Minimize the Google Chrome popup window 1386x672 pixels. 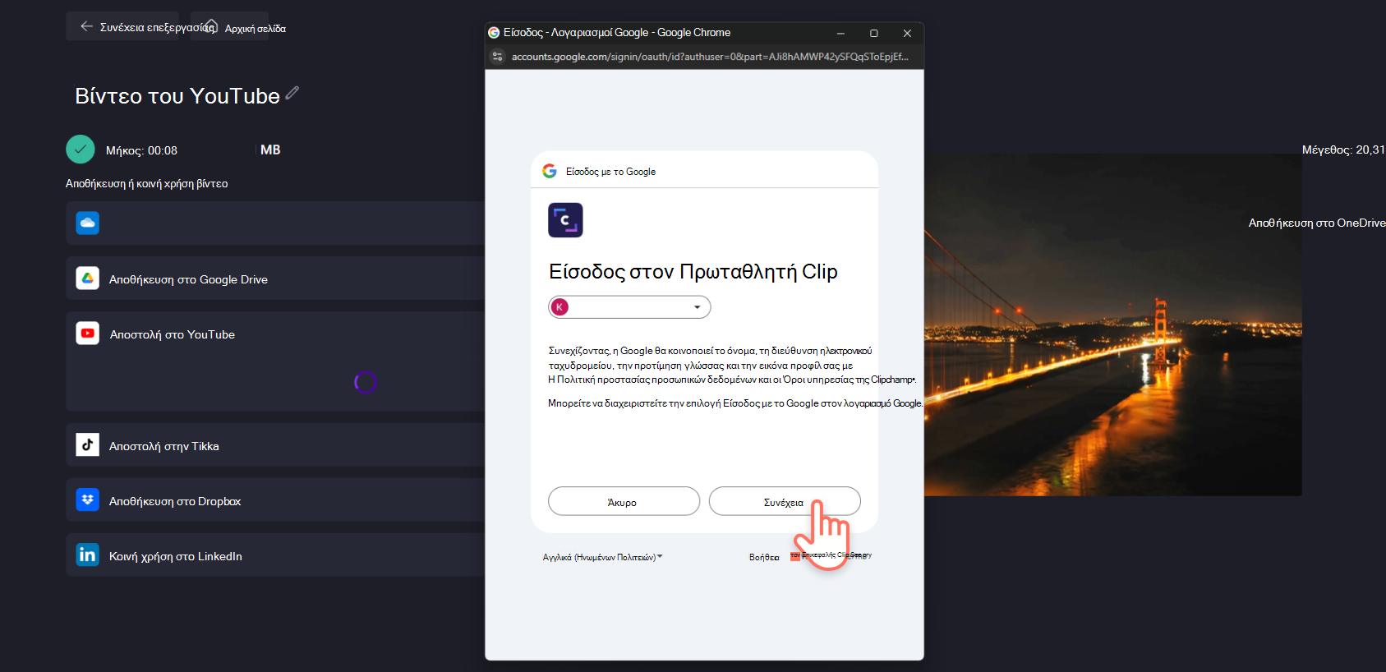click(x=840, y=33)
